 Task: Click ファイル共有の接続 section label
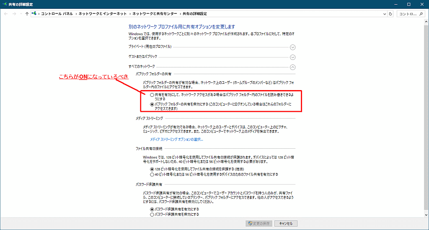149,149
